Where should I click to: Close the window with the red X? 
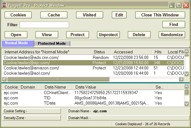(x=186, y=5)
